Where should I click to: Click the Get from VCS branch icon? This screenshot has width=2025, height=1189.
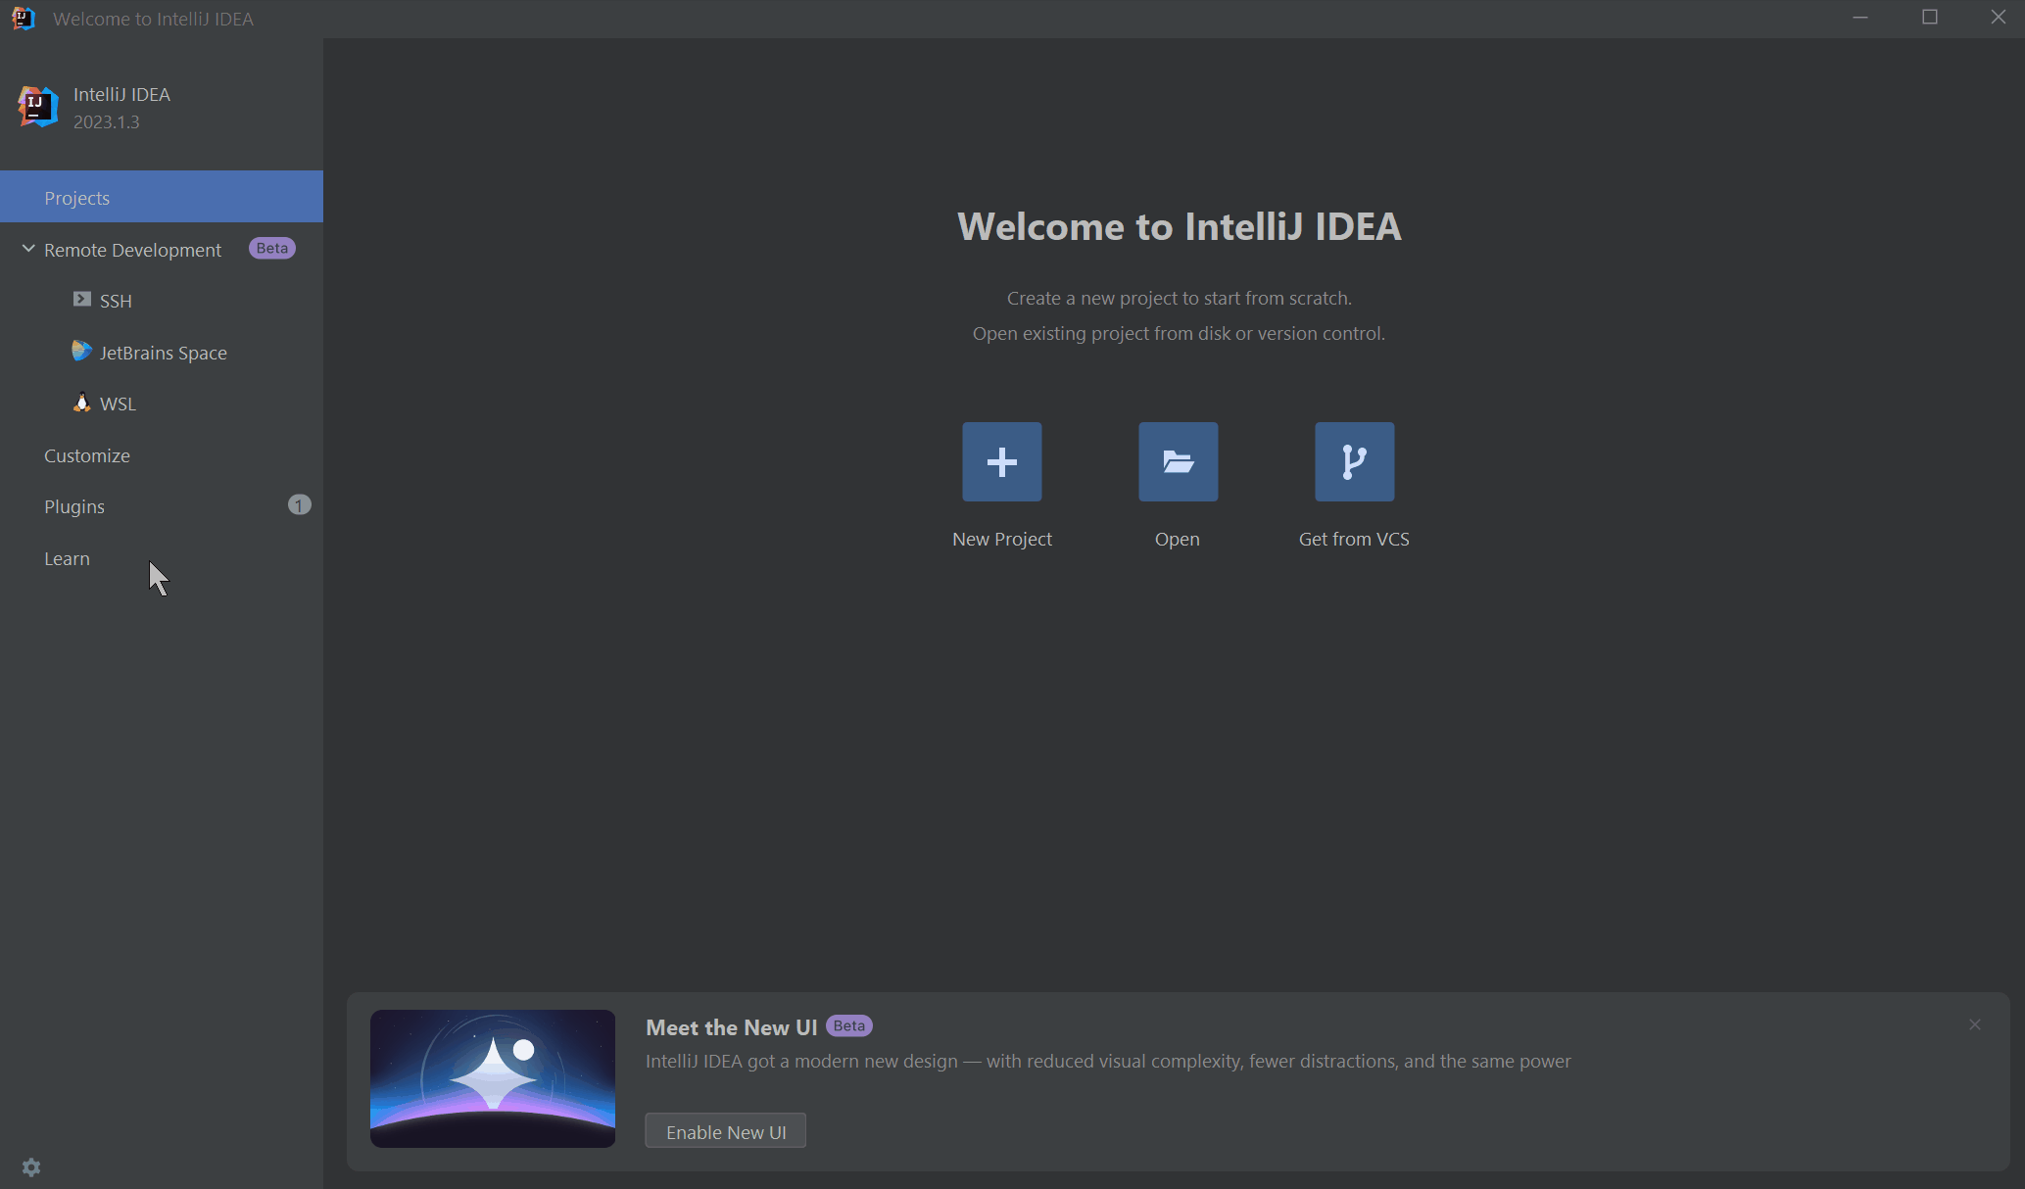click(x=1354, y=461)
